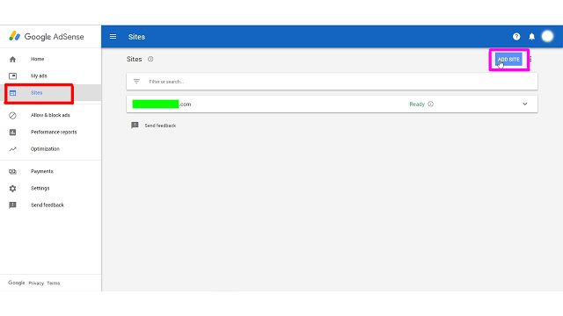The height and width of the screenshot is (316, 563).
Task: Click the filter icon in search bar
Action: 136,82
